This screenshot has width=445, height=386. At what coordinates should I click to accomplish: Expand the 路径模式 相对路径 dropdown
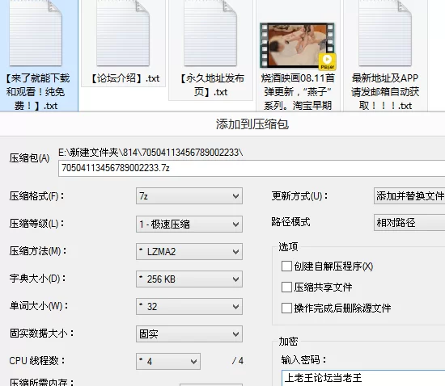[x=409, y=223]
